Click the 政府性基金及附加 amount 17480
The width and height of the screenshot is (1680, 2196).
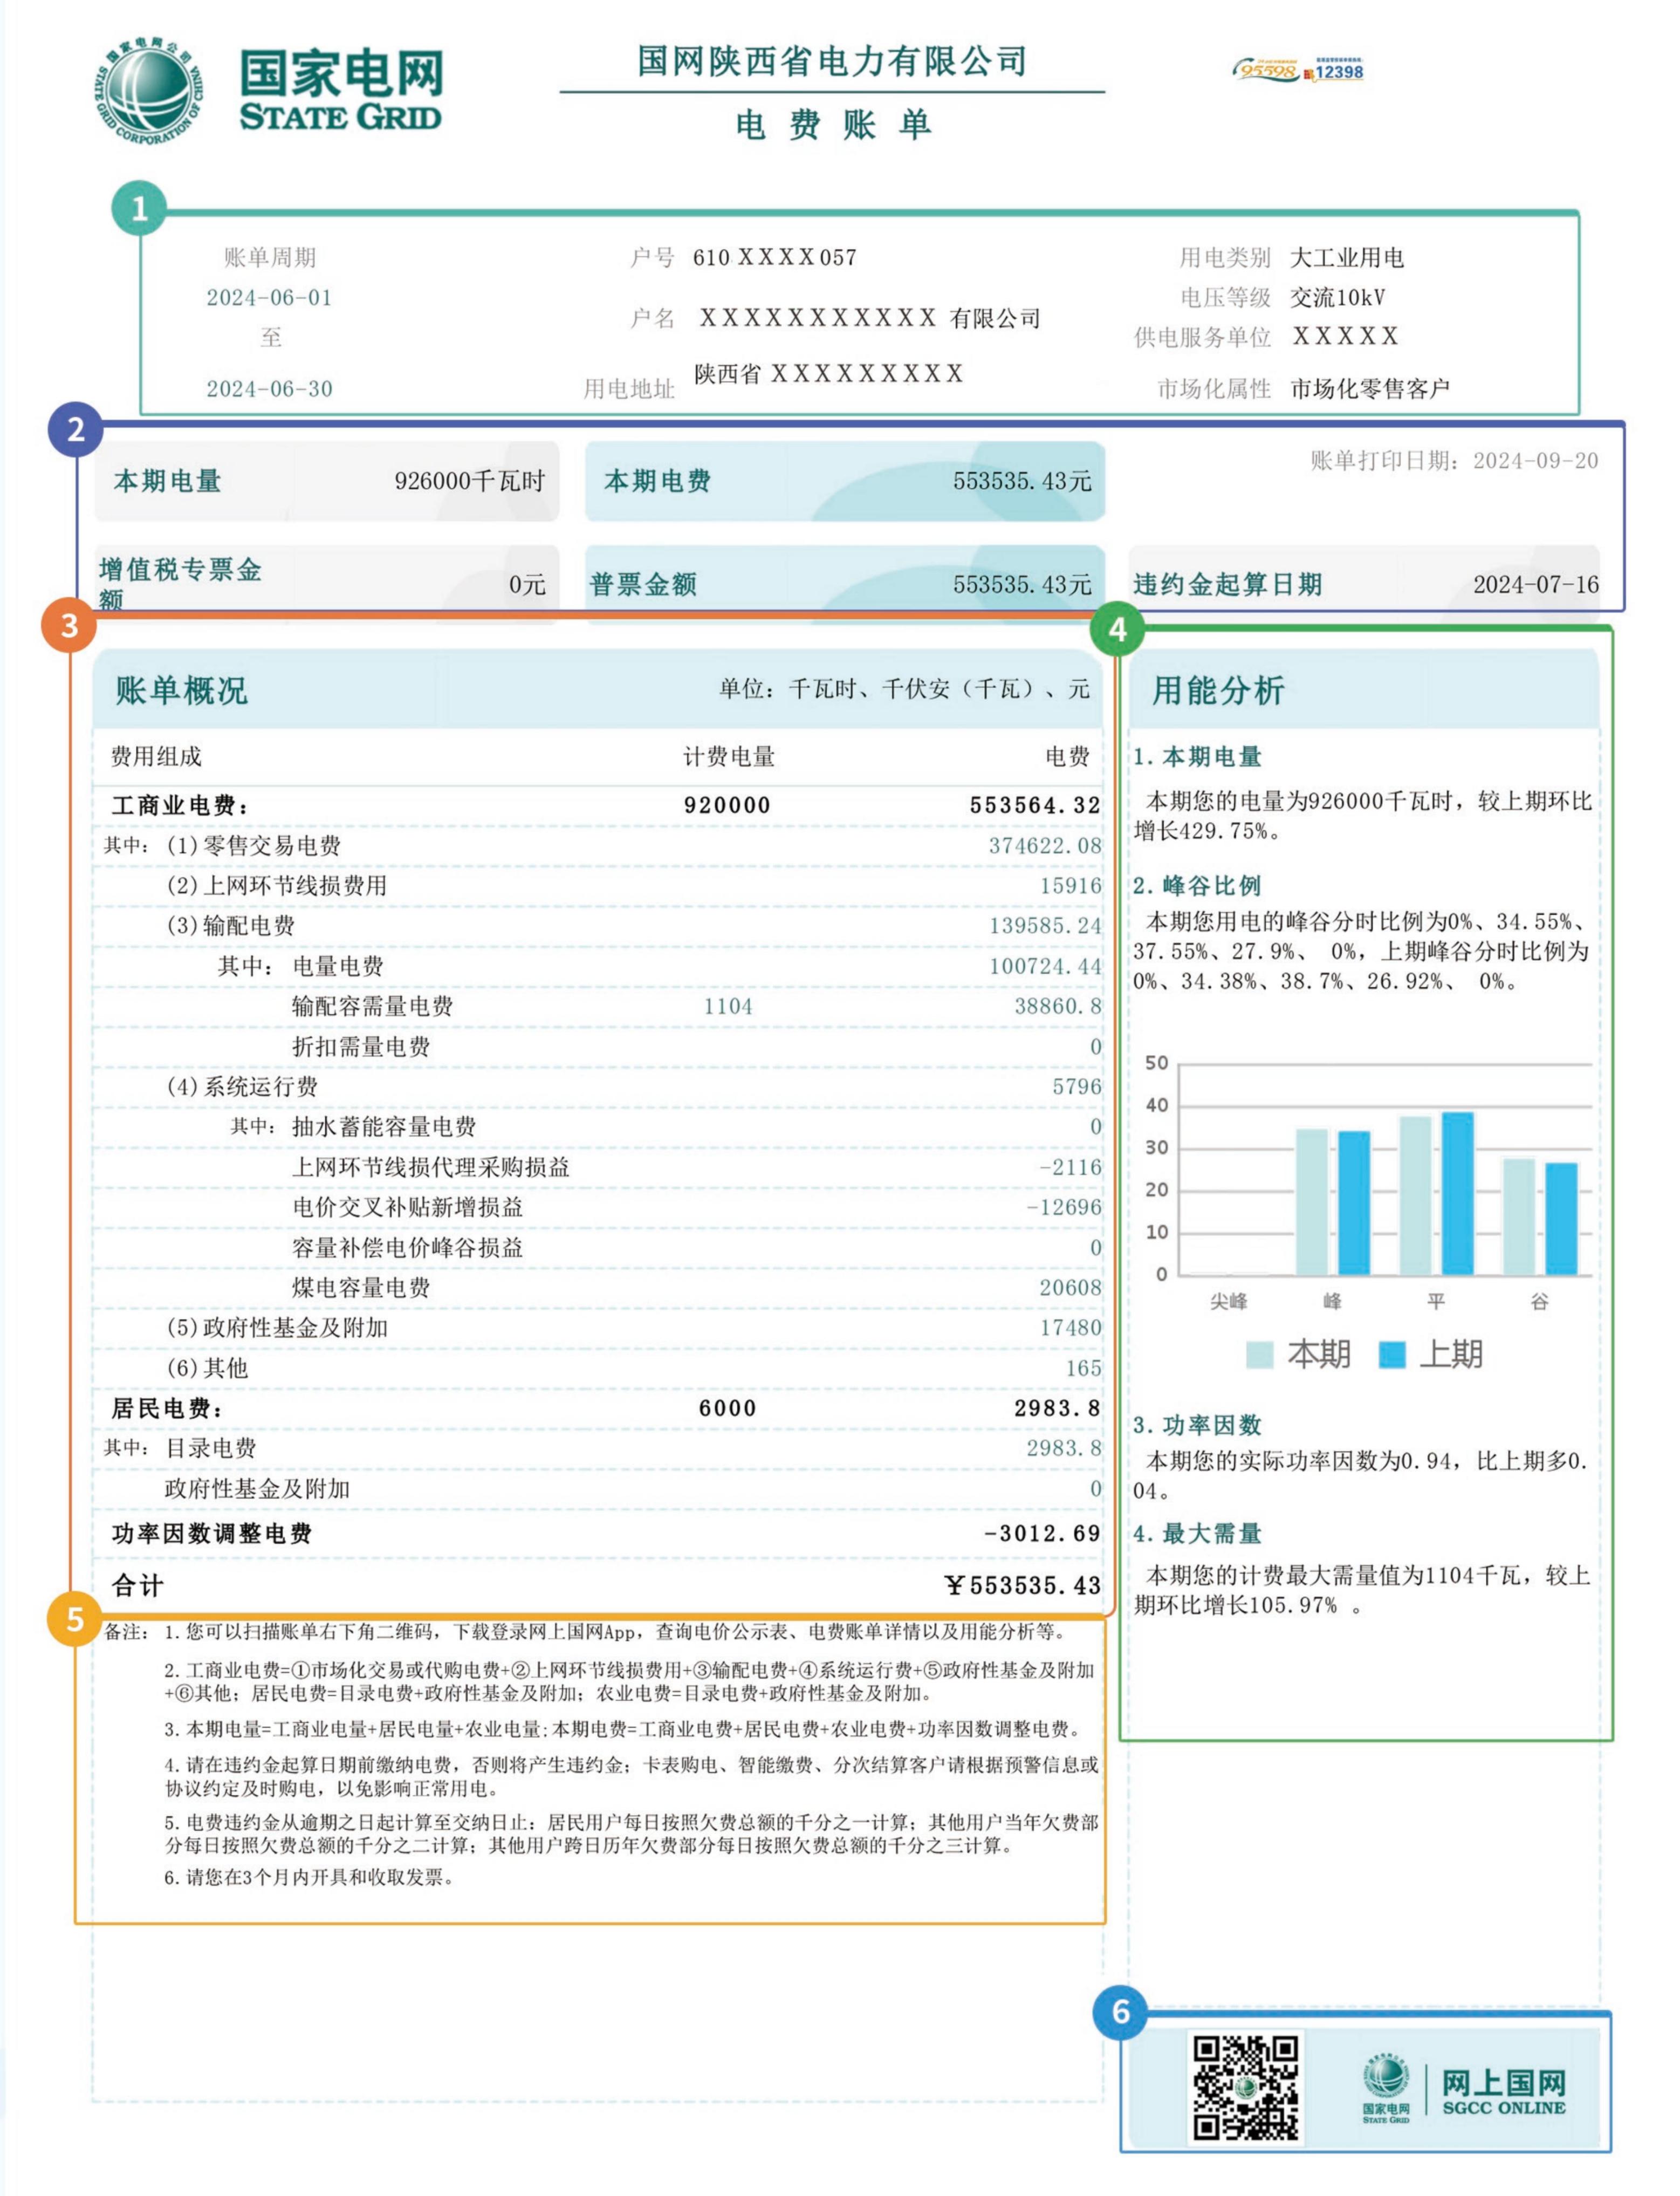click(x=1070, y=1327)
